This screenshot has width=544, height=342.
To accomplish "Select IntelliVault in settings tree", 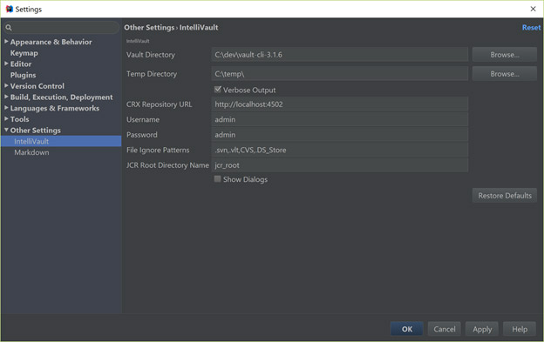I will click(61, 141).
